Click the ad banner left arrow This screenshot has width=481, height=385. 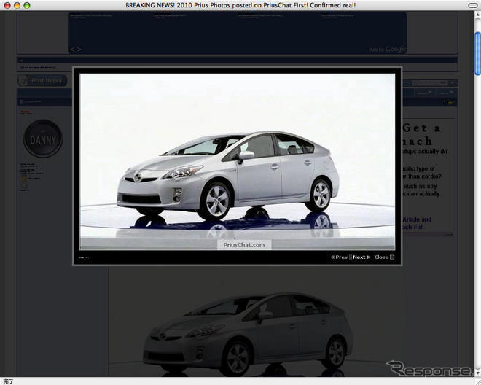point(72,50)
